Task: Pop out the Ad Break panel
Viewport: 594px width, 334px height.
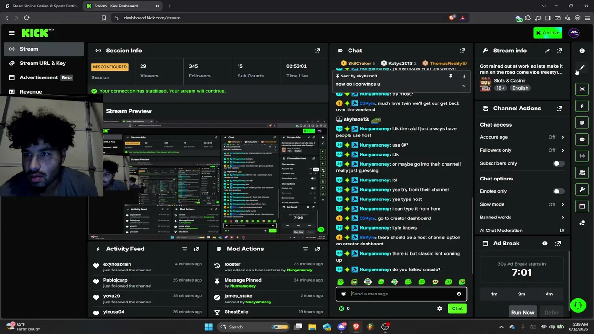Action: tap(558, 243)
